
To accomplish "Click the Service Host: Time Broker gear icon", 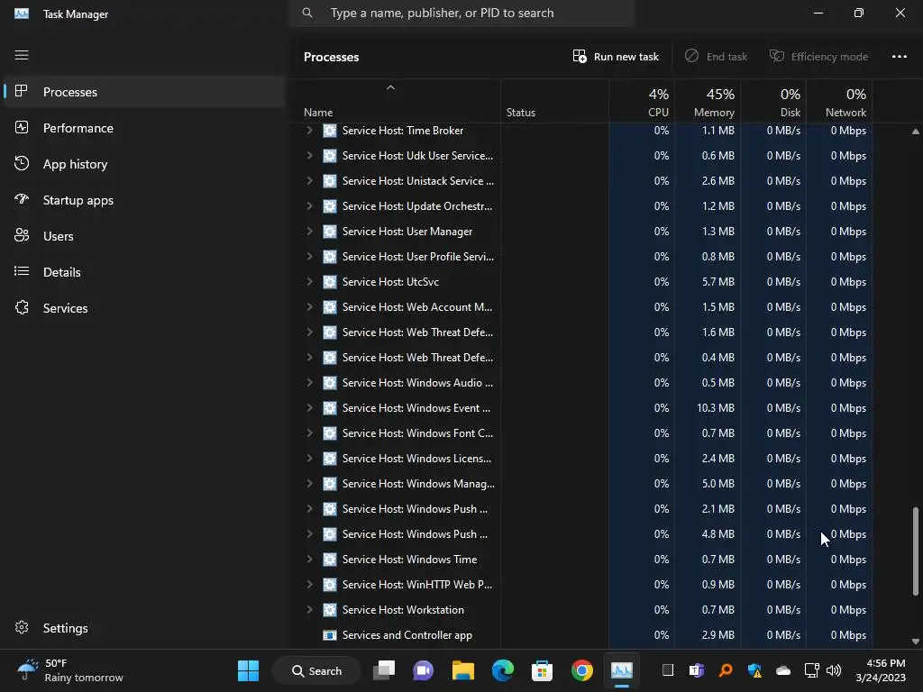I will pyautogui.click(x=330, y=131).
